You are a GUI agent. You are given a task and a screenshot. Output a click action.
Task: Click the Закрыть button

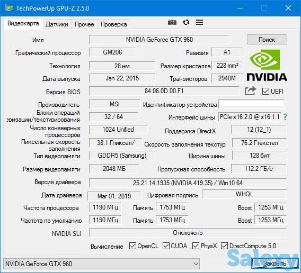coord(275,263)
